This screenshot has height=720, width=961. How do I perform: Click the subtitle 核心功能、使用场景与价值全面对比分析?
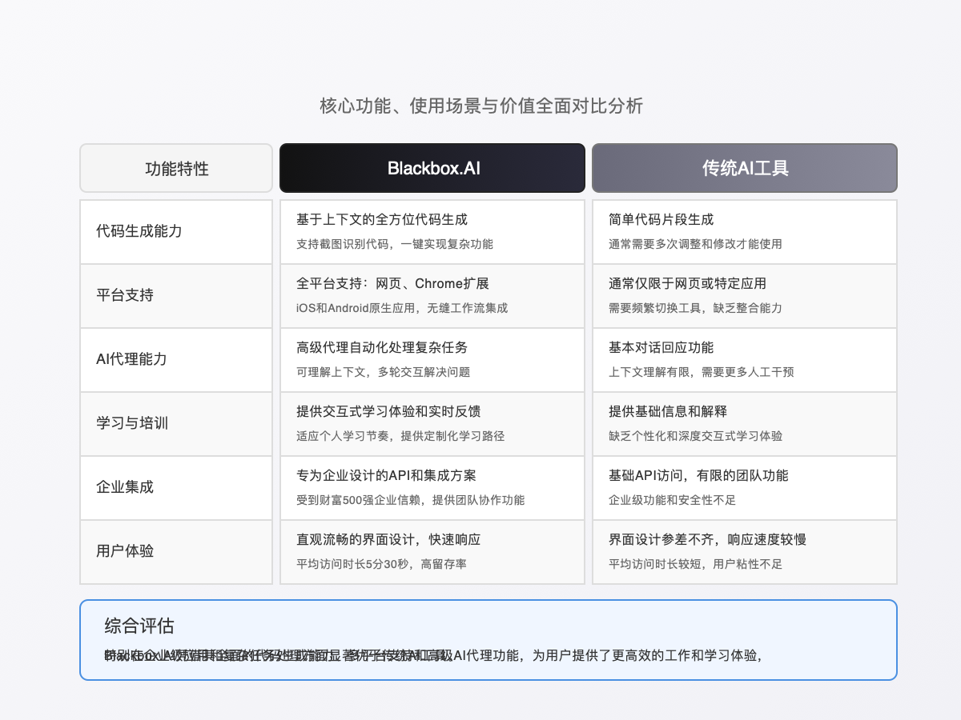click(x=480, y=106)
